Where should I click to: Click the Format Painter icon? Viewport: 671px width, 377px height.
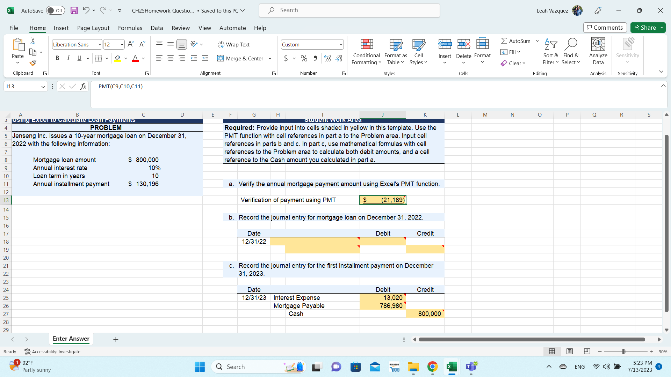[x=33, y=63]
